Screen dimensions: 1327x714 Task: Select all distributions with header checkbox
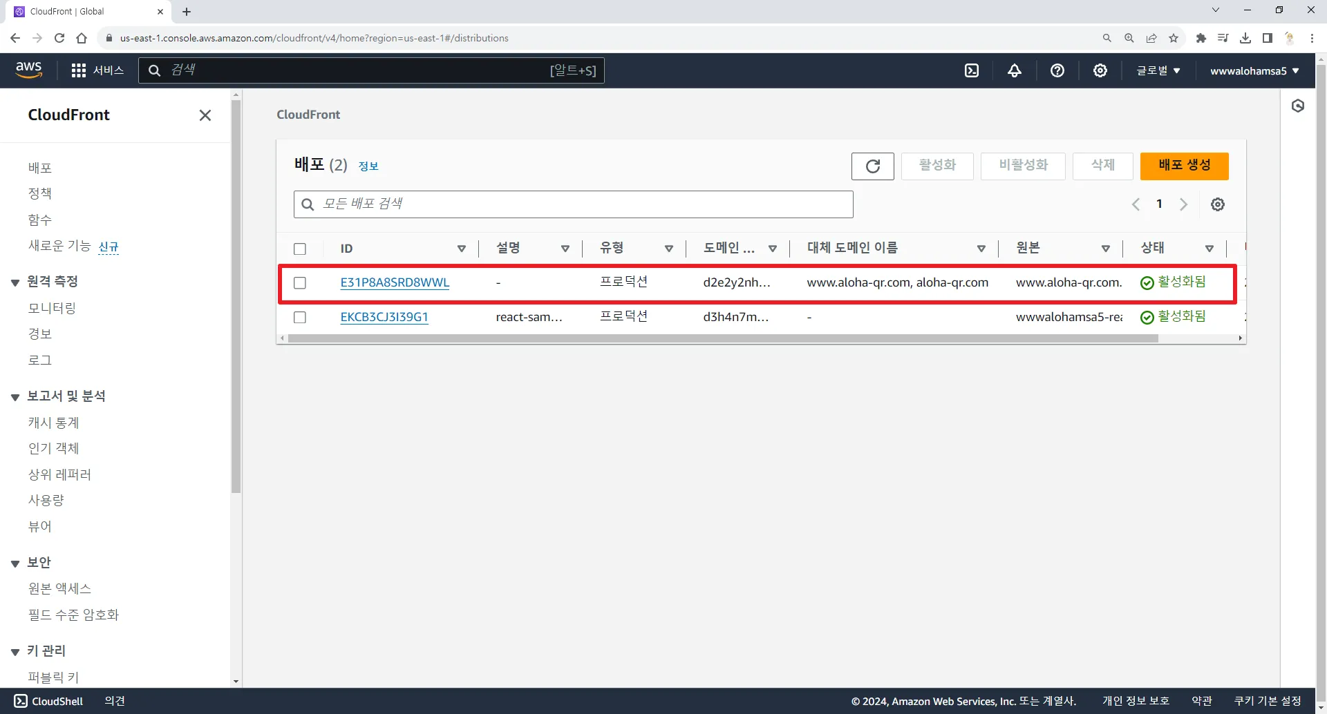click(300, 249)
